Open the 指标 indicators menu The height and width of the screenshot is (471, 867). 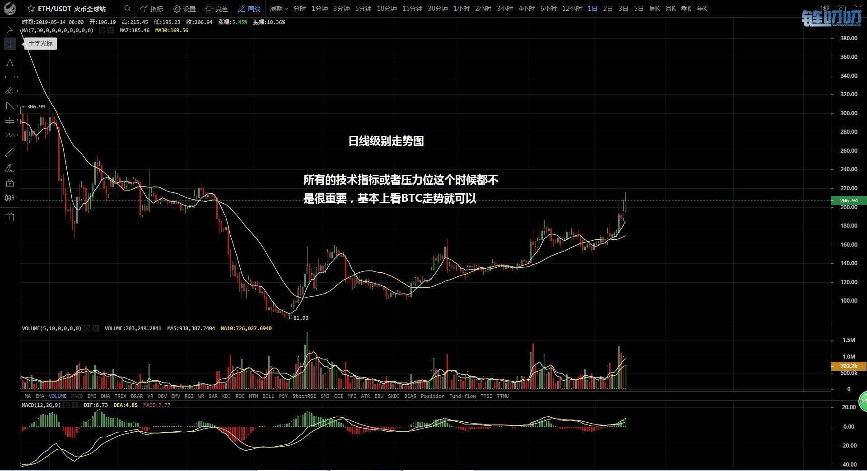pyautogui.click(x=152, y=9)
